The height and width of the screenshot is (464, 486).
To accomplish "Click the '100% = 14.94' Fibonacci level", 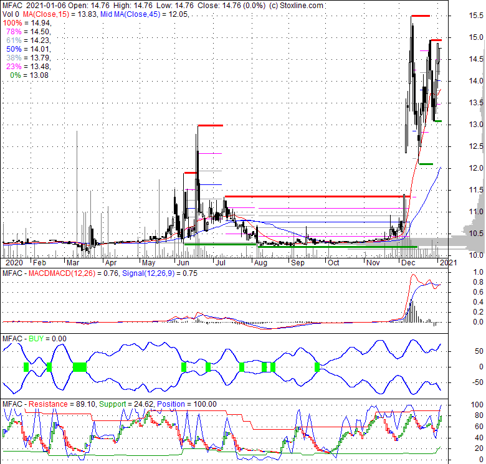I will pos(27,23).
